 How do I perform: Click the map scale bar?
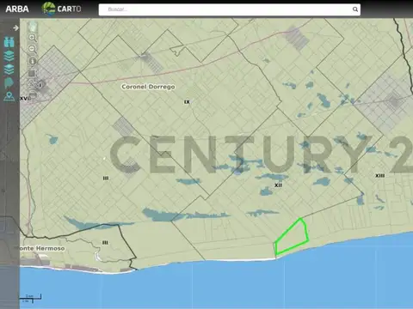[30, 298]
